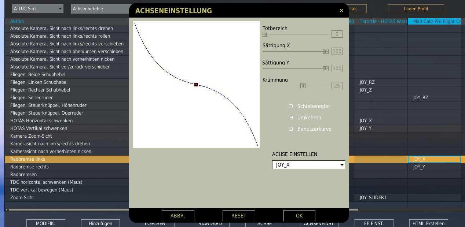This screenshot has width=465, height=227.
Task: Click the Laden Profil button
Action: tap(416, 9)
